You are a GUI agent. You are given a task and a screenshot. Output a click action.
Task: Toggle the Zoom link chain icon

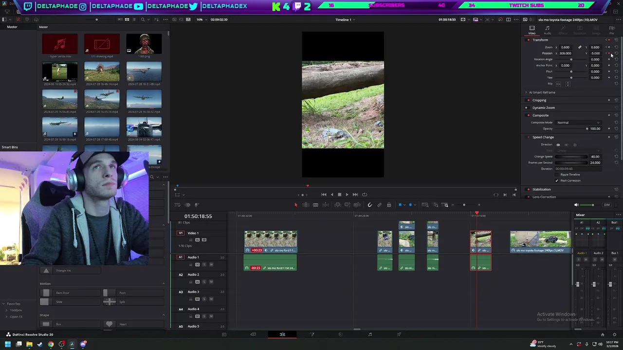pos(580,47)
